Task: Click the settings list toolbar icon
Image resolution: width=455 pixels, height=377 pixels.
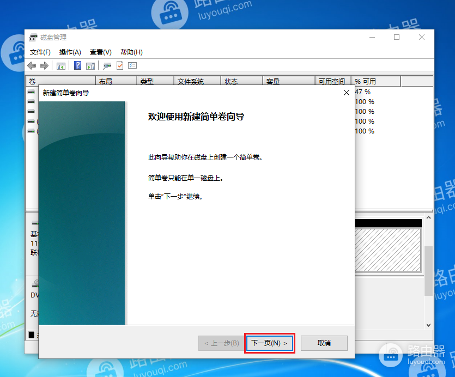Action: point(132,65)
